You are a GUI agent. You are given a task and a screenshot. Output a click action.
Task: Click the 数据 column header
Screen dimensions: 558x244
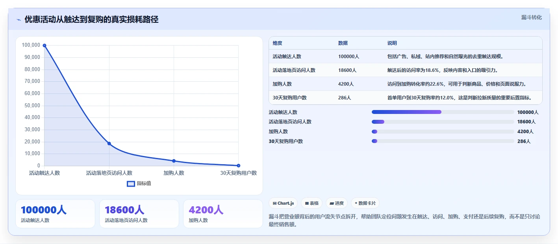tap(343, 43)
